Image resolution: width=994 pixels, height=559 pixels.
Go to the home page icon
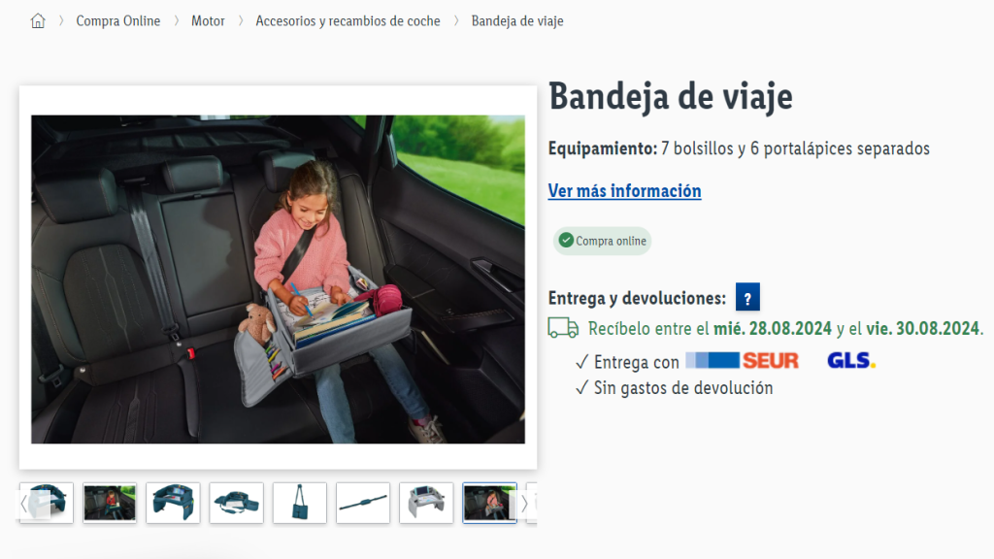[x=38, y=21]
